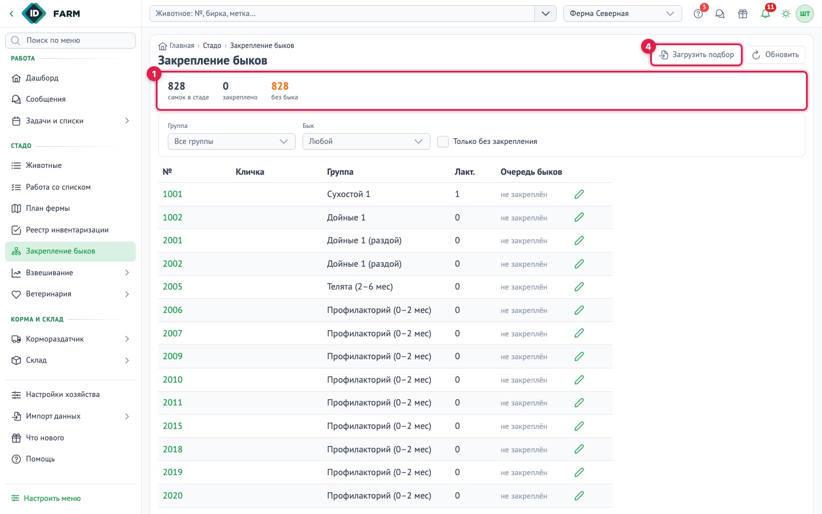The height and width of the screenshot is (514, 822).
Task: Open the 'Любой' bull dropdown
Action: click(x=366, y=142)
